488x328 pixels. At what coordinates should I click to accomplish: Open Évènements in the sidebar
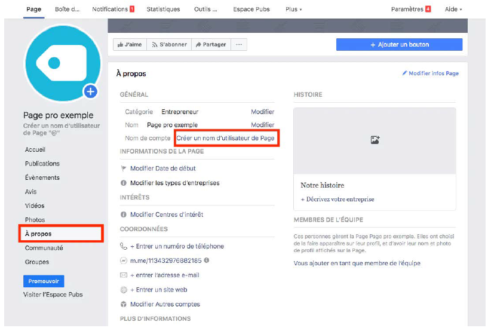[x=42, y=177]
